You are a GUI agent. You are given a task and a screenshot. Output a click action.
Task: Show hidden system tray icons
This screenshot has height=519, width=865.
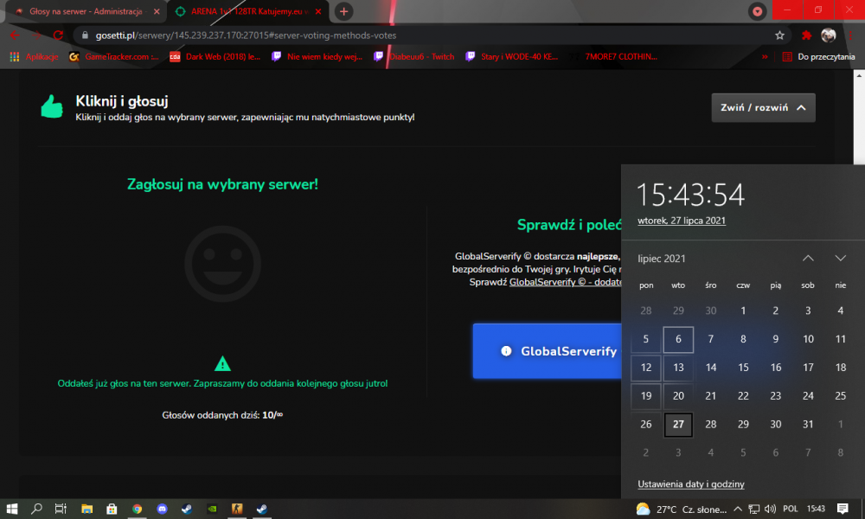[x=738, y=509]
